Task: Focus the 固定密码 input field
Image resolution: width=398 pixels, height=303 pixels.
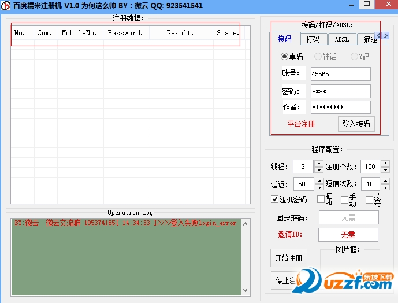Action: click(x=348, y=217)
